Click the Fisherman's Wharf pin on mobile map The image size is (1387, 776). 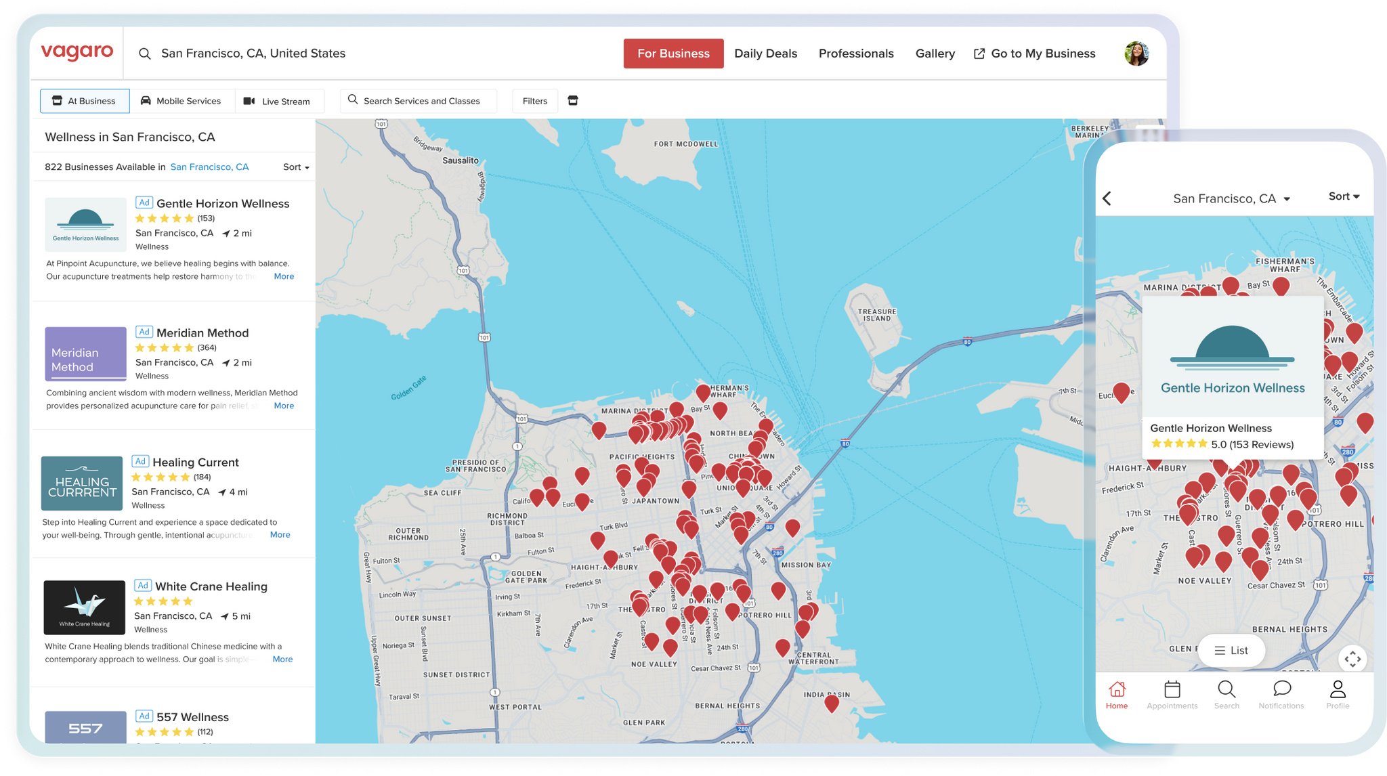click(1281, 286)
